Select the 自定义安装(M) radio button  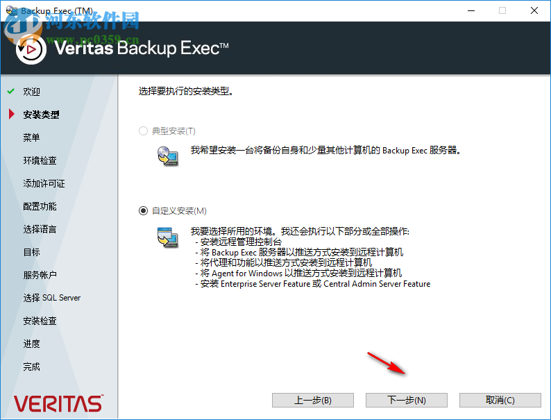143,211
